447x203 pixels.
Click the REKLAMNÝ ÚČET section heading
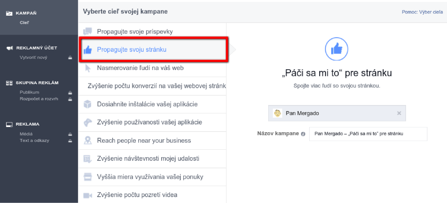point(37,48)
